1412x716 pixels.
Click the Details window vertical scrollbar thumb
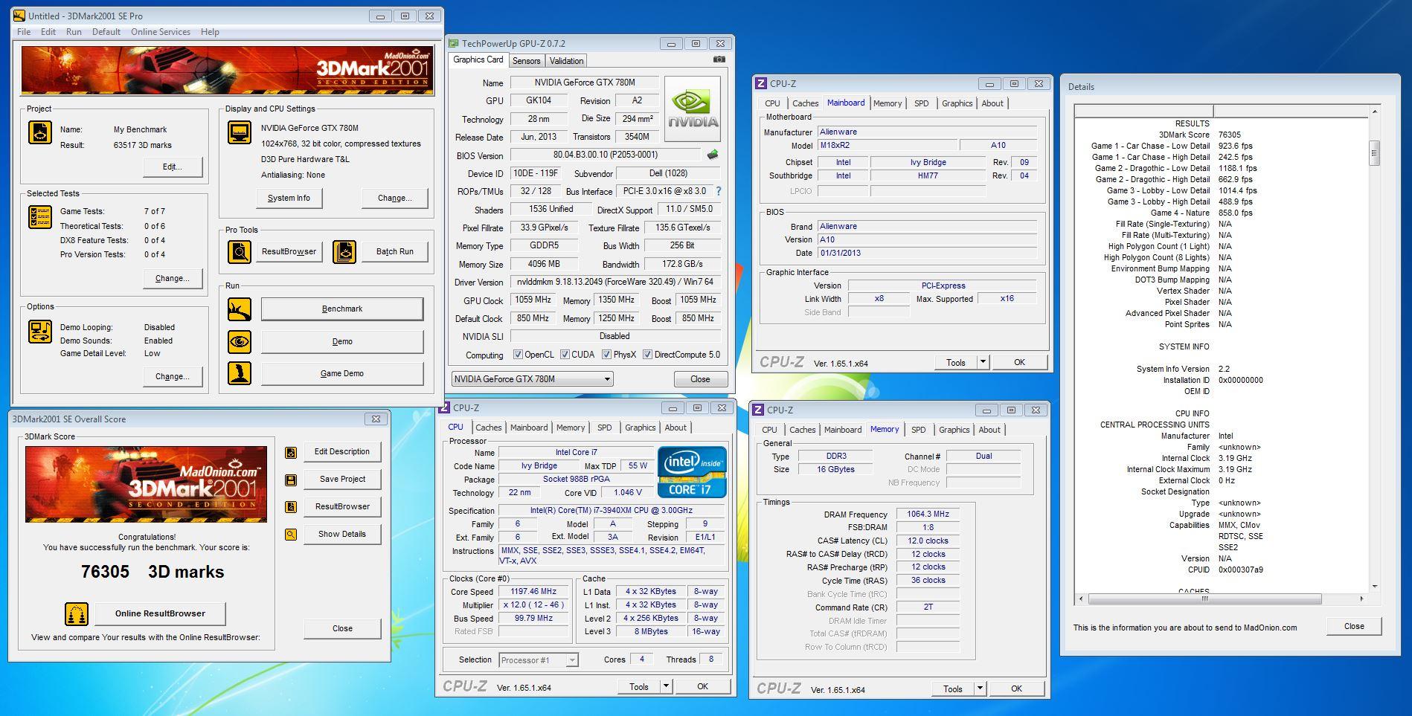[x=1374, y=152]
